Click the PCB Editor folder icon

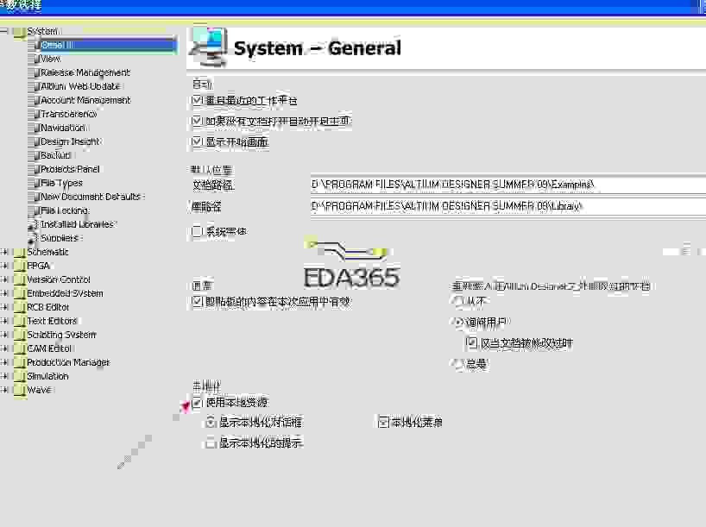[x=19, y=308]
